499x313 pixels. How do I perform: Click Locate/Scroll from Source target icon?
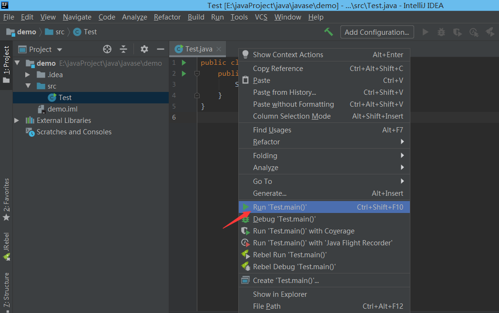[x=107, y=49]
